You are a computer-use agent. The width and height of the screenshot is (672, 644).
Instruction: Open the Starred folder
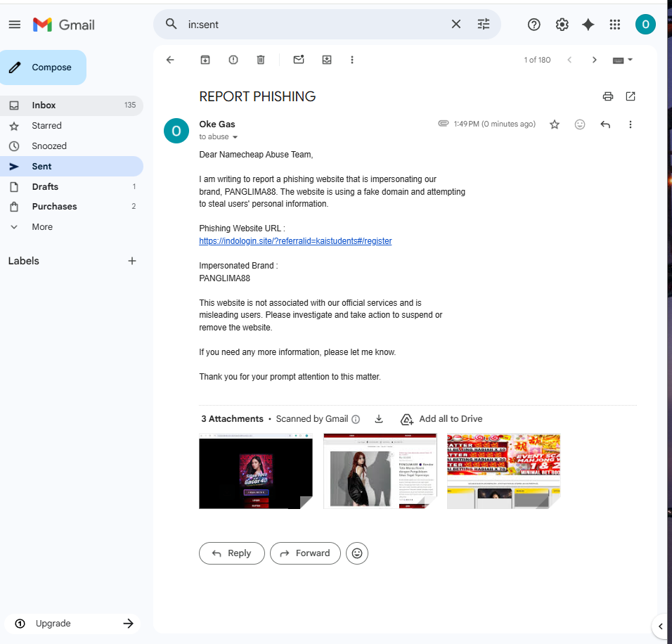pos(72,126)
